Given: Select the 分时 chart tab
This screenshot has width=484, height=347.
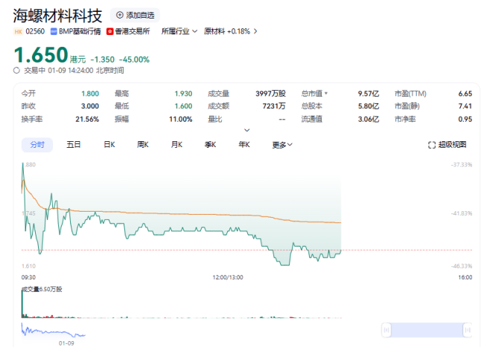Looking at the screenshot, I should [x=37, y=145].
